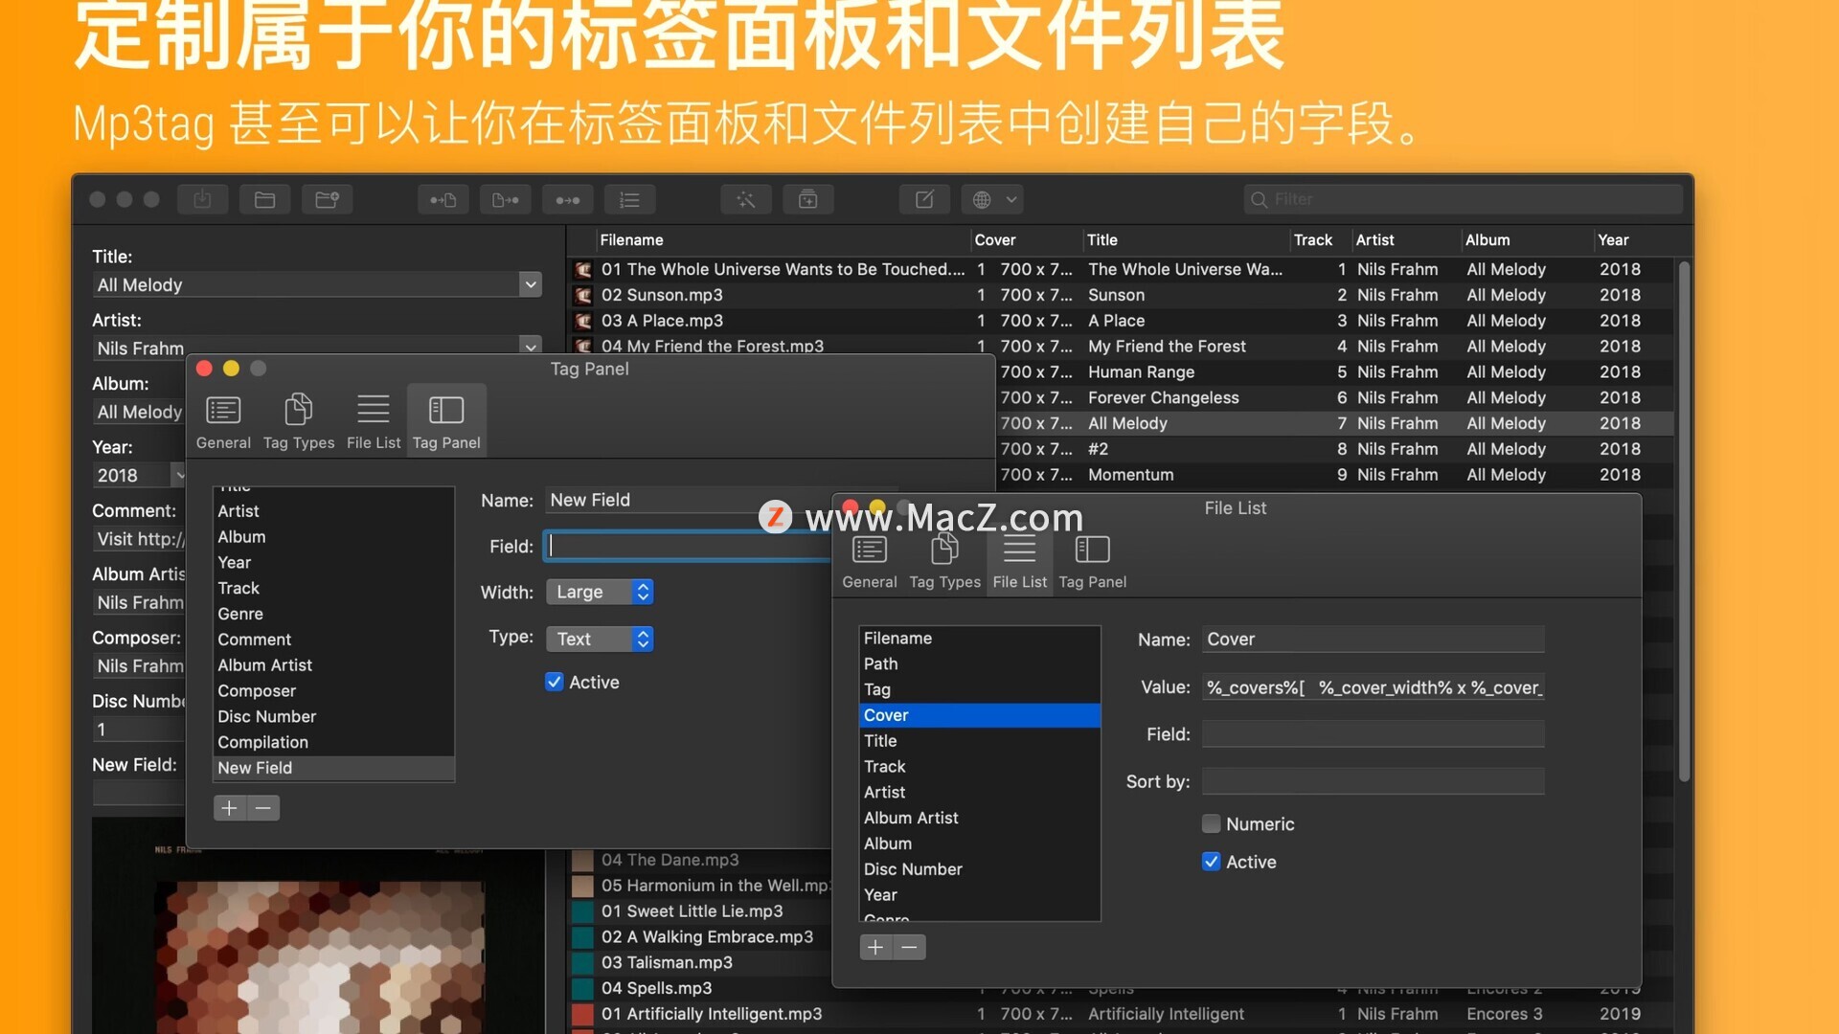Open the Type Text dropdown
The width and height of the screenshot is (1839, 1034).
click(x=600, y=639)
